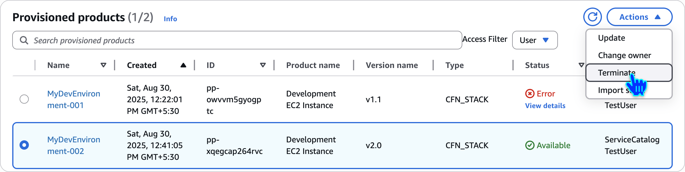Image resolution: width=685 pixels, height=172 pixels.
Task: Click the Type column header
Action: 454,65
